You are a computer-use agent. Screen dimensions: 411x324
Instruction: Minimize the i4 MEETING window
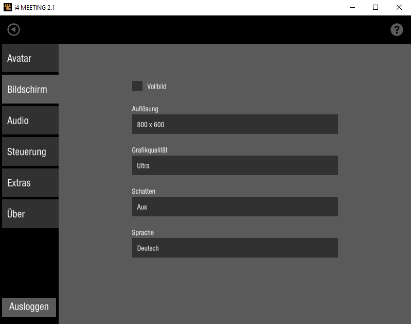[x=352, y=7]
